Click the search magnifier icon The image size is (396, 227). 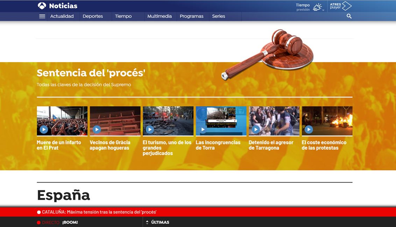coord(349,16)
